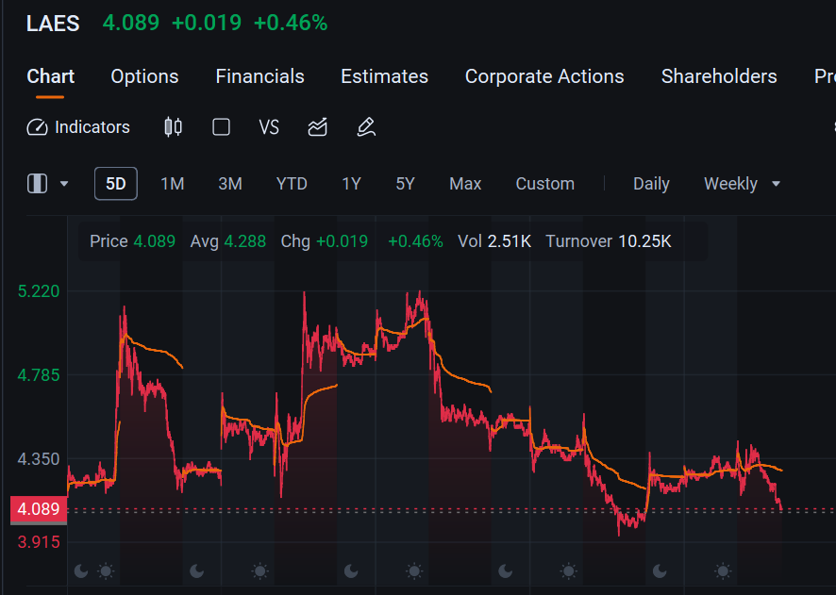Image resolution: width=836 pixels, height=595 pixels.
Task: Open the Financials tab
Action: (259, 76)
